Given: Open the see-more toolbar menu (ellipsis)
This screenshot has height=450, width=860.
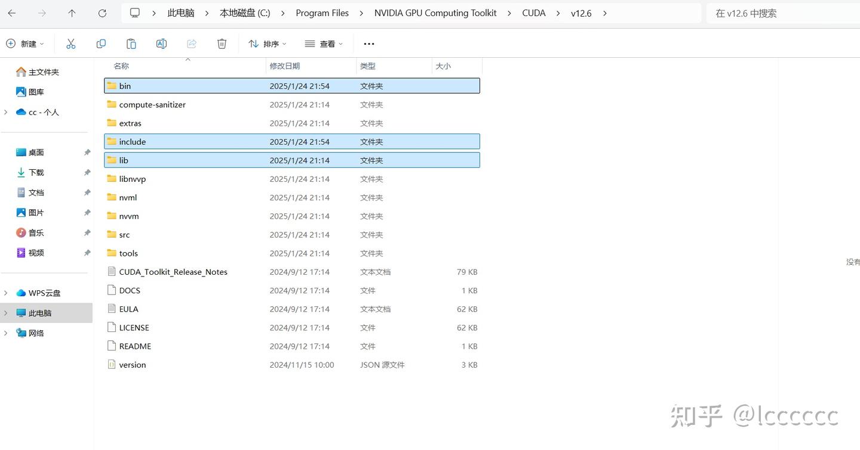Looking at the screenshot, I should click(x=368, y=43).
